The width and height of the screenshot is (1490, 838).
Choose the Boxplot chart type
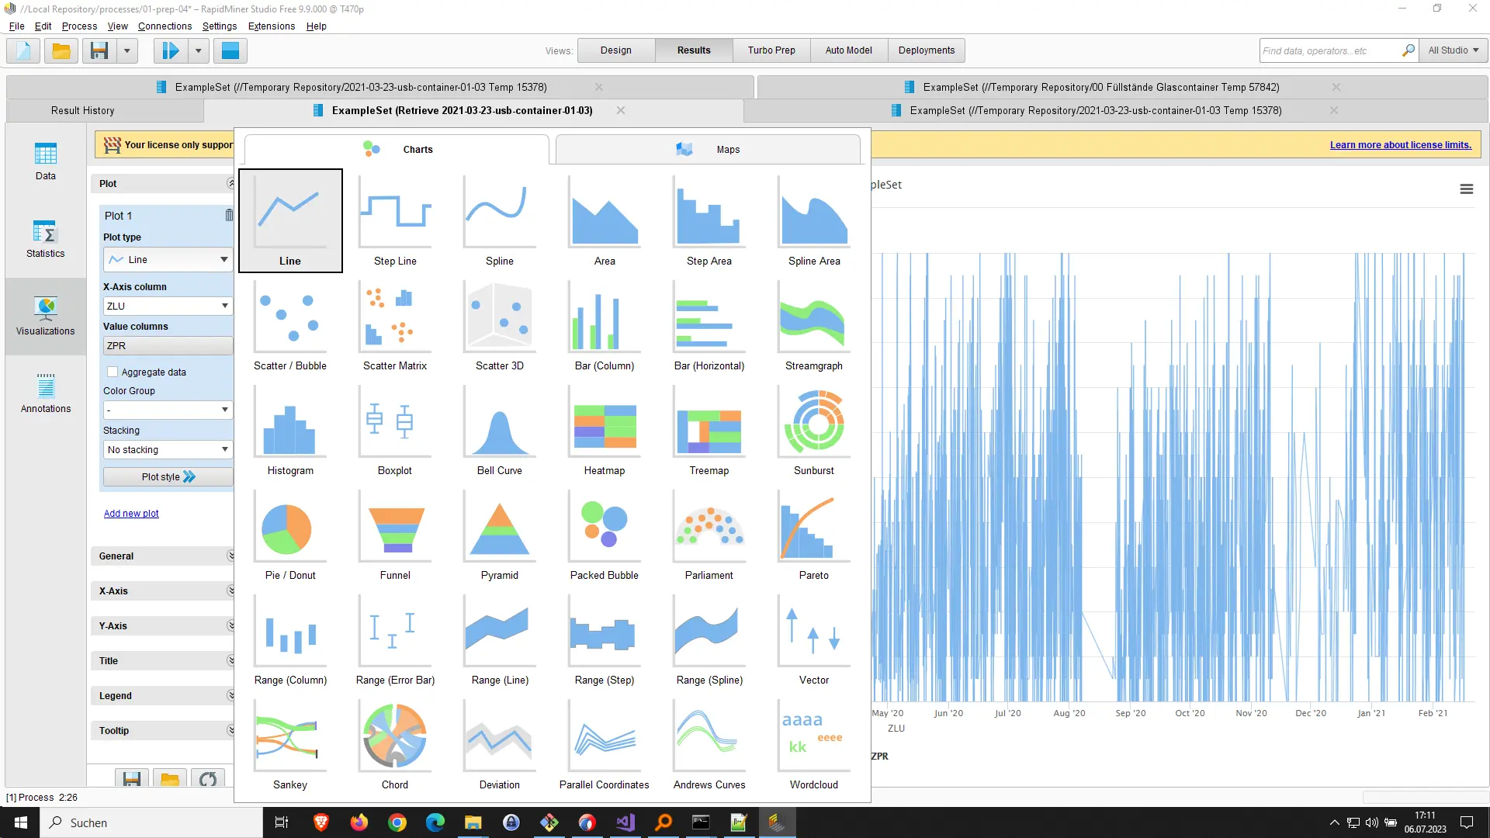395,430
